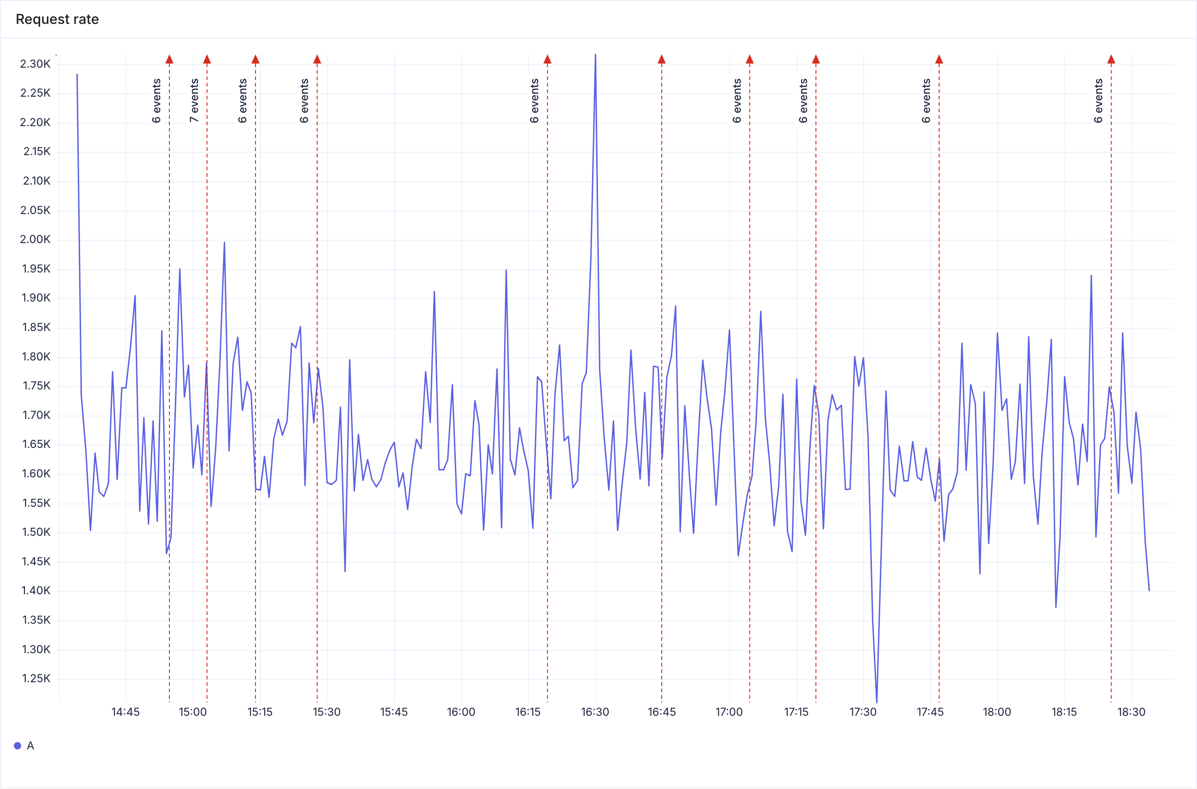Click the series A color dot in legend
This screenshot has height=789, width=1197.
(17, 746)
